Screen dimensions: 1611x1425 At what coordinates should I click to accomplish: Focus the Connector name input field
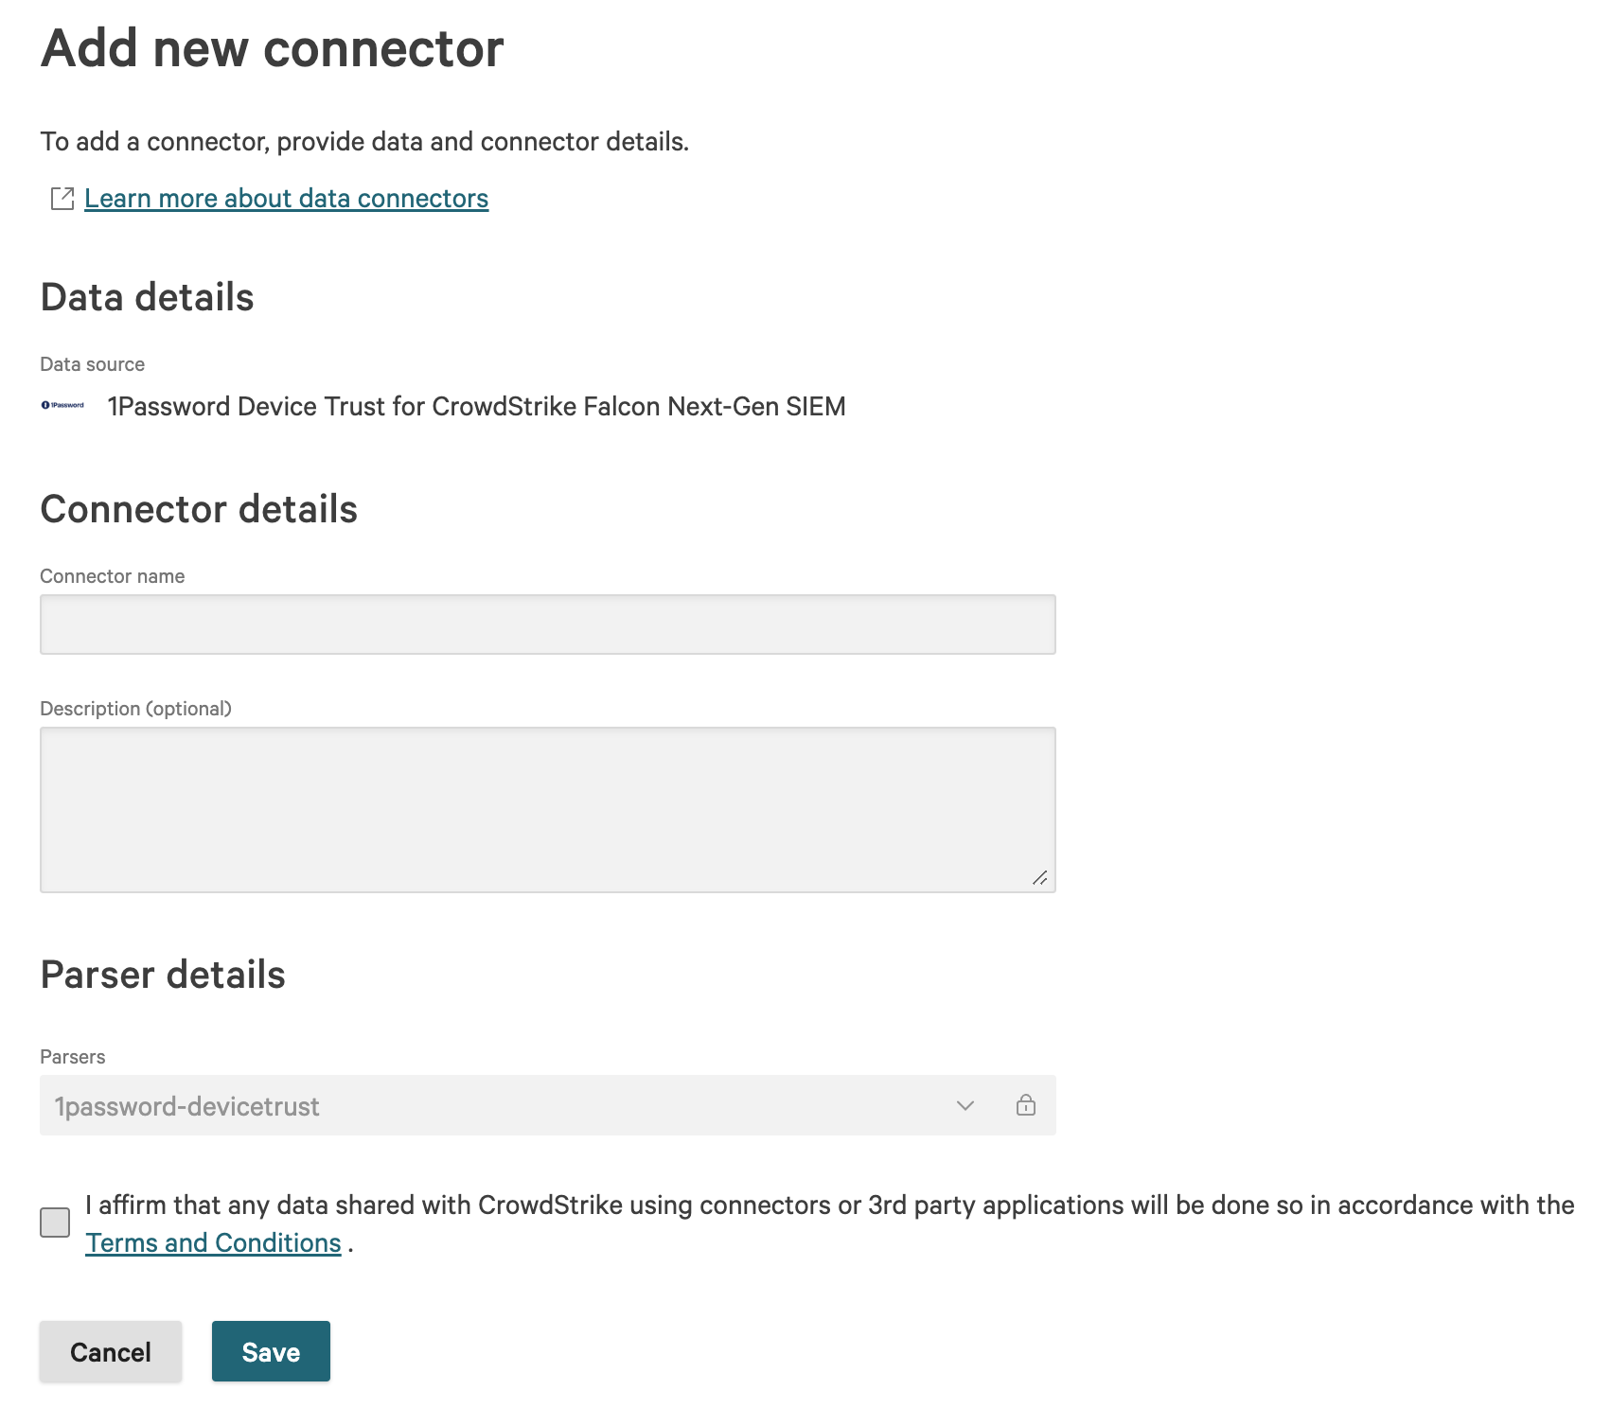pyautogui.click(x=547, y=625)
